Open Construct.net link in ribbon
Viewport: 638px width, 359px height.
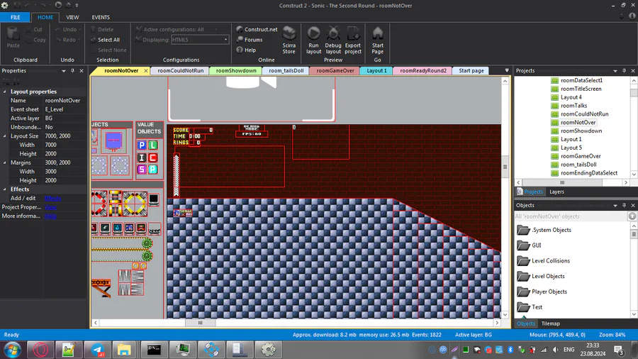point(257,29)
